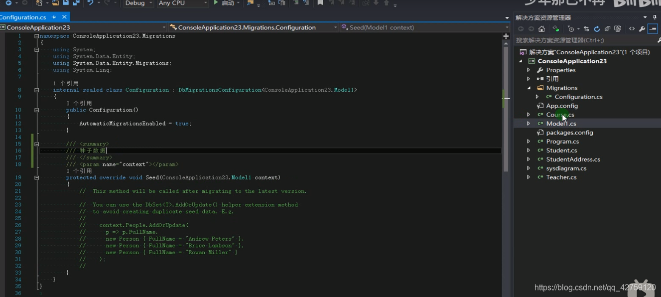The width and height of the screenshot is (661, 297).
Task: Click the Navigate Backward icon in toolbar
Action: pyautogui.click(x=8, y=3)
